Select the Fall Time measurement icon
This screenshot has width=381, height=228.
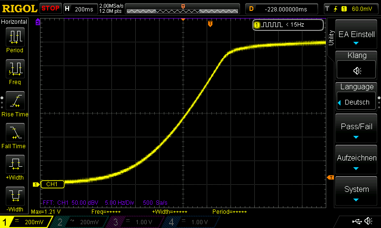click(15, 133)
